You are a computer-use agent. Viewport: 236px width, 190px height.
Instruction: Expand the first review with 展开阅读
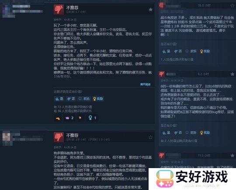click(x=145, y=84)
